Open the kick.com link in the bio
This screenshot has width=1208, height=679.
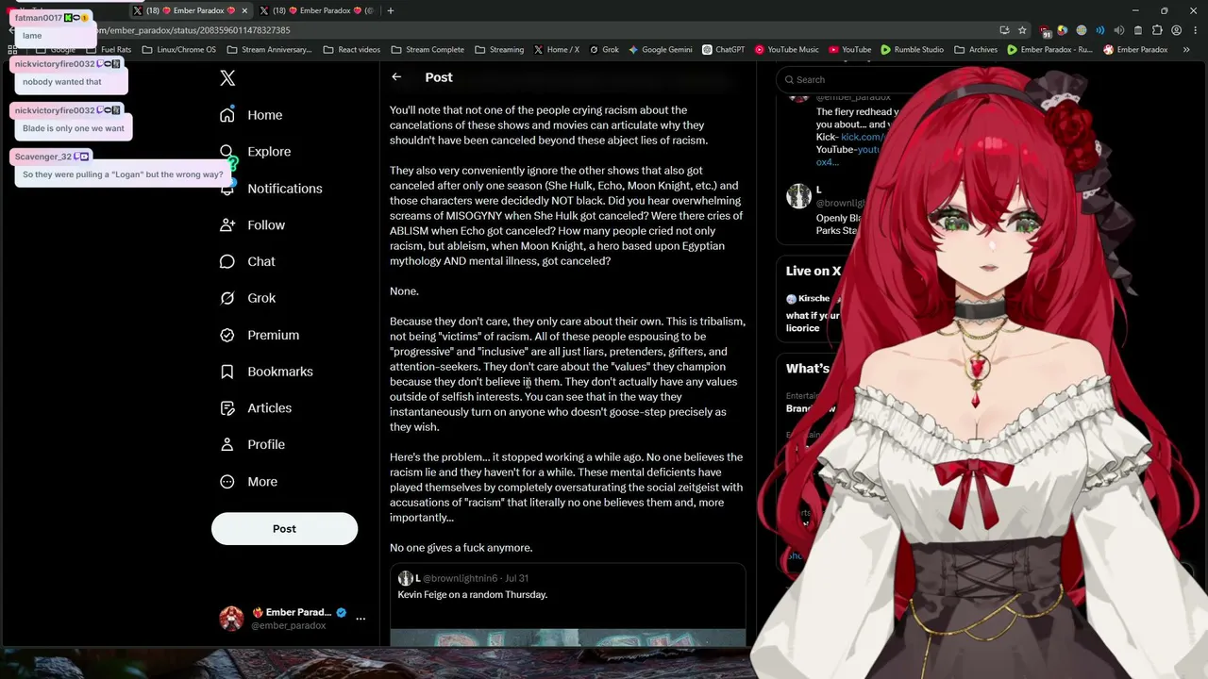(x=861, y=137)
